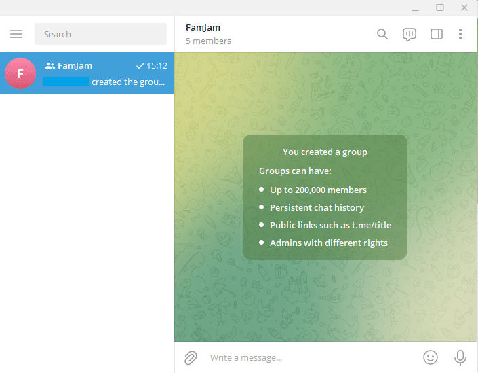Image resolution: width=478 pixels, height=373 pixels.
Task: Click the Search chats field
Action: (x=100, y=34)
